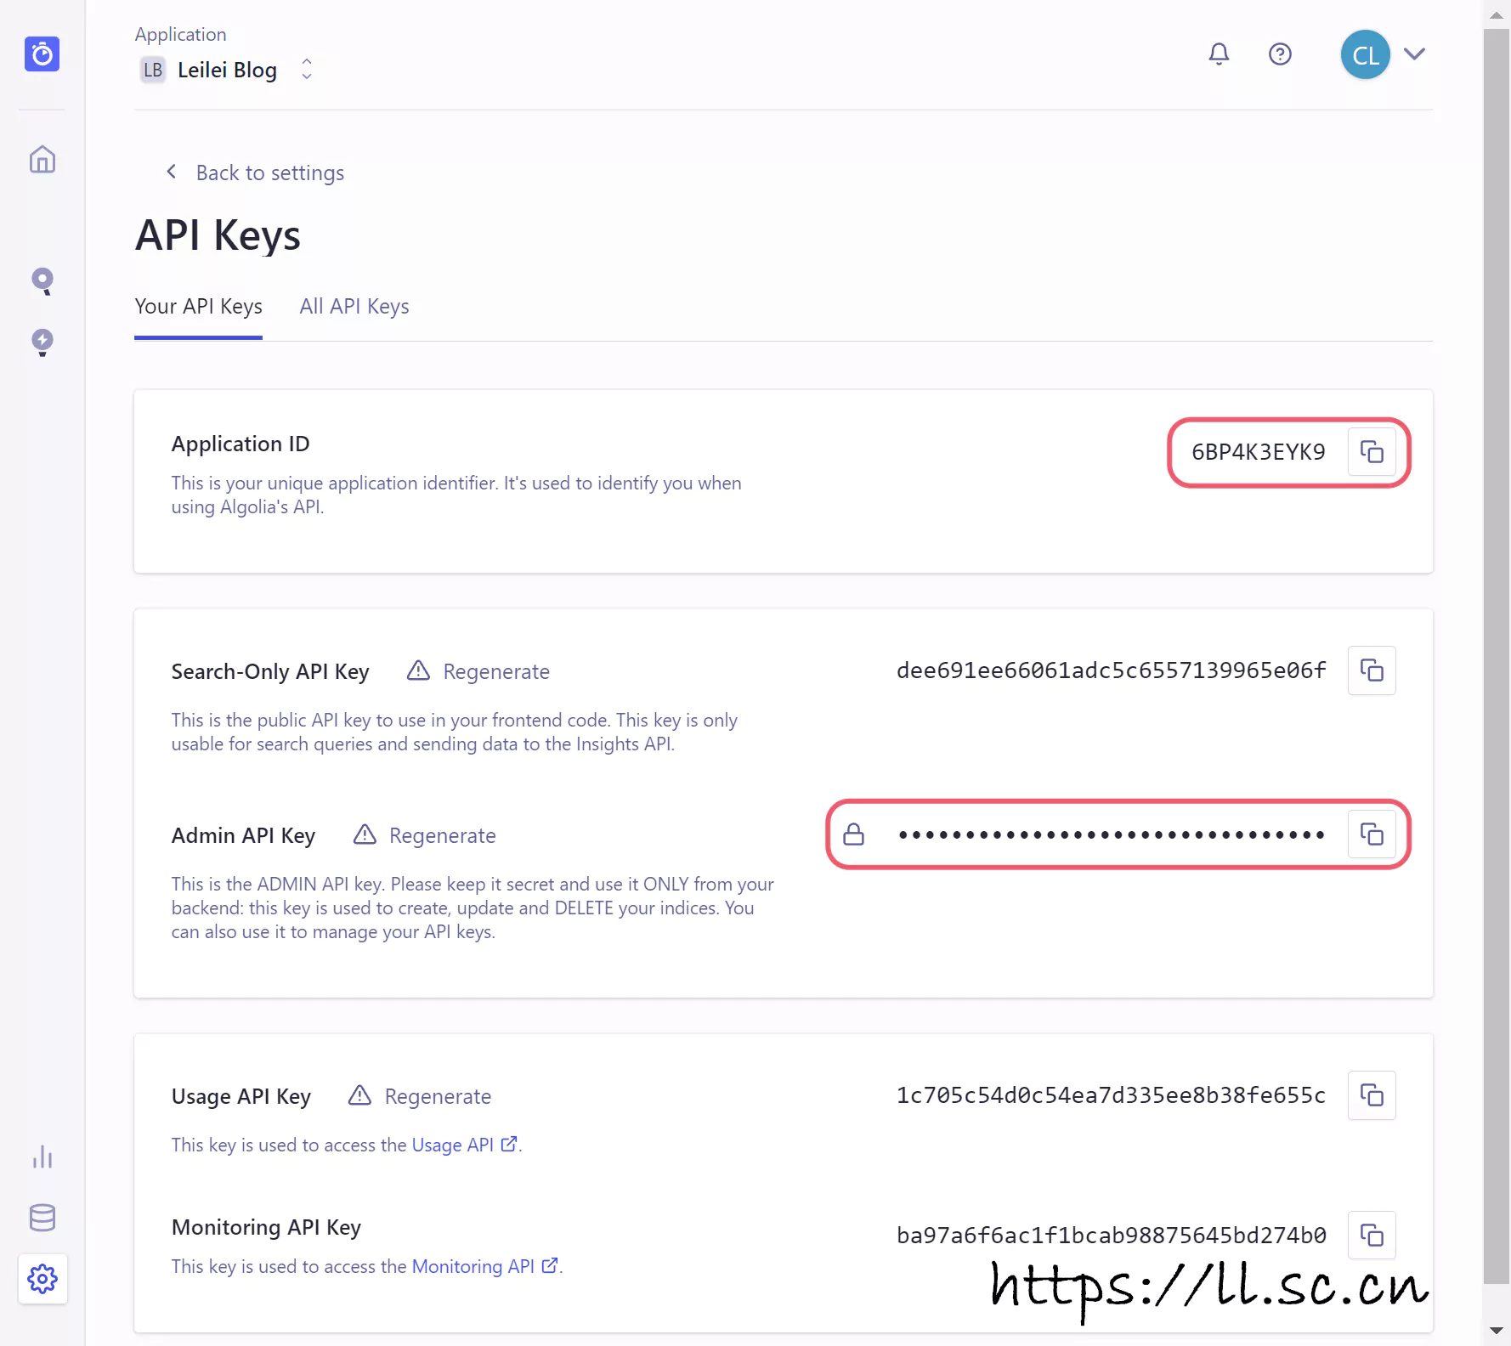Copy the Search-Only API Key

point(1371,670)
